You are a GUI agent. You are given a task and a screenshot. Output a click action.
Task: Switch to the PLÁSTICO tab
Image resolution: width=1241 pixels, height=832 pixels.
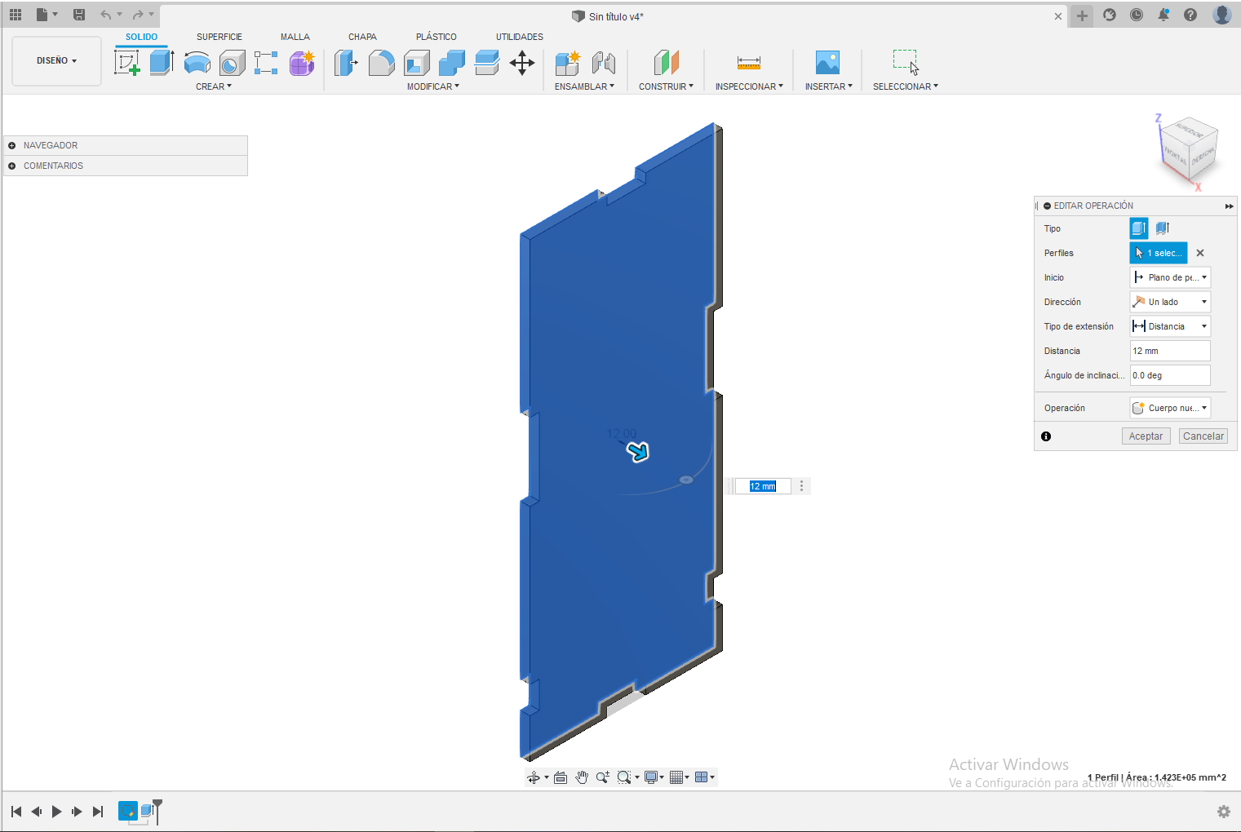click(437, 37)
